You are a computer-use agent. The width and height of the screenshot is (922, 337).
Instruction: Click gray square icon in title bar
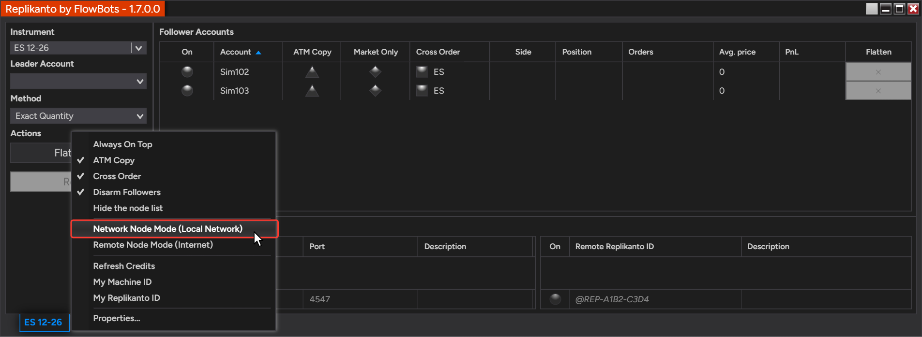871,9
